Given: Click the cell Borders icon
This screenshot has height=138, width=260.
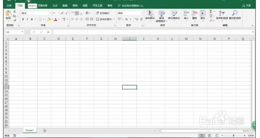Looking at the screenshot, I should coord(40,19).
